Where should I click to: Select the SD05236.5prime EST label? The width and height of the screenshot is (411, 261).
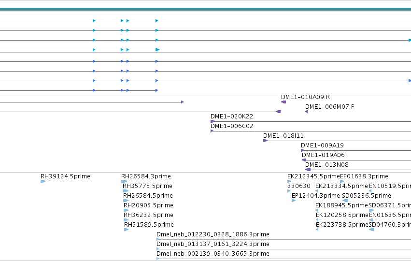(367, 196)
